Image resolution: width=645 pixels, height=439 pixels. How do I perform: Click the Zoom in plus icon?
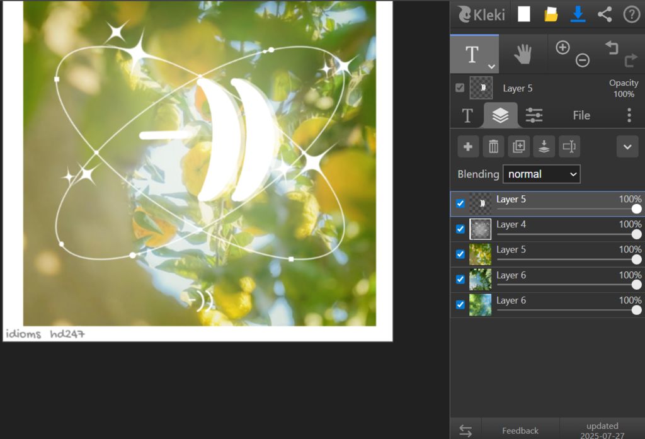(x=562, y=47)
